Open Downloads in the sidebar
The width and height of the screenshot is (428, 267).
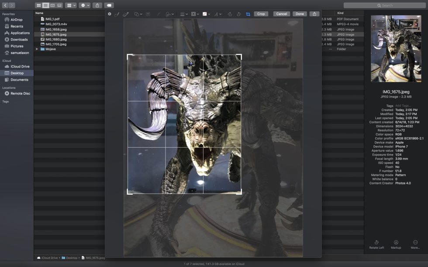click(19, 40)
